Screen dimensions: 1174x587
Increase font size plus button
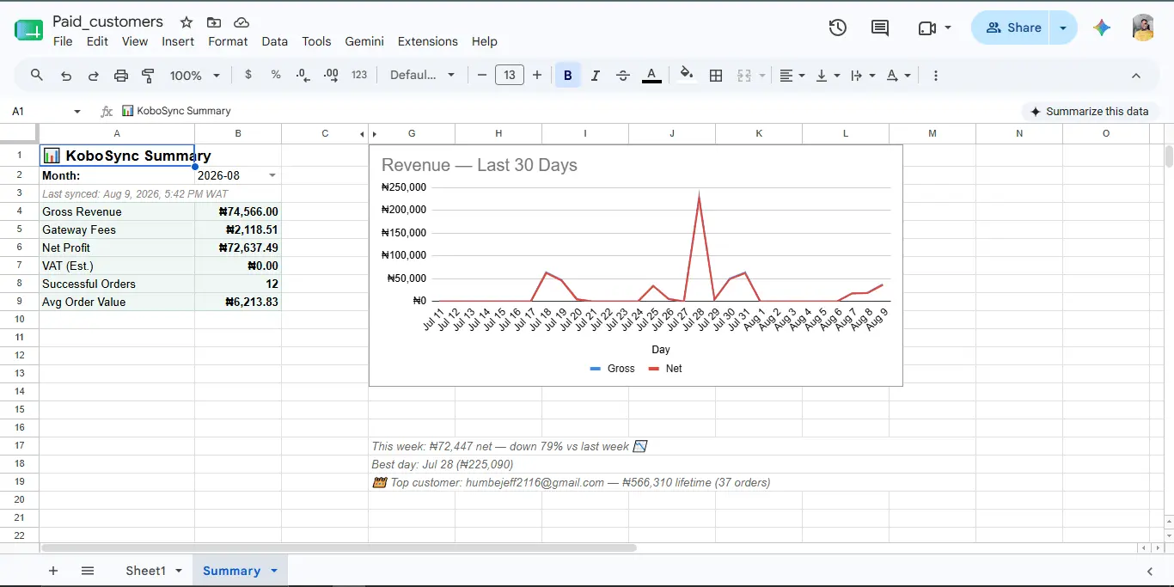(x=537, y=76)
